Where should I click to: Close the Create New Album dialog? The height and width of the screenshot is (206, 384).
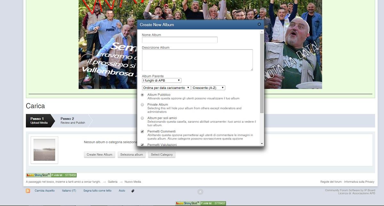pos(259,24)
